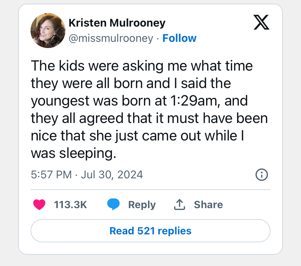Open the X logo link
This screenshot has width=301, height=266.
(x=261, y=23)
